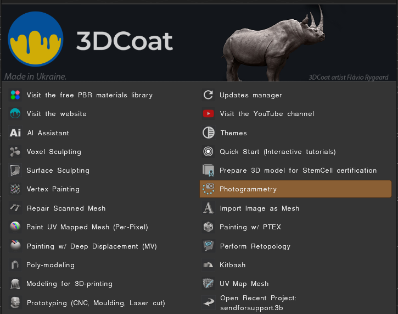This screenshot has width=398, height=314.
Task: Click the Prototyping head icon
Action: click(15, 302)
